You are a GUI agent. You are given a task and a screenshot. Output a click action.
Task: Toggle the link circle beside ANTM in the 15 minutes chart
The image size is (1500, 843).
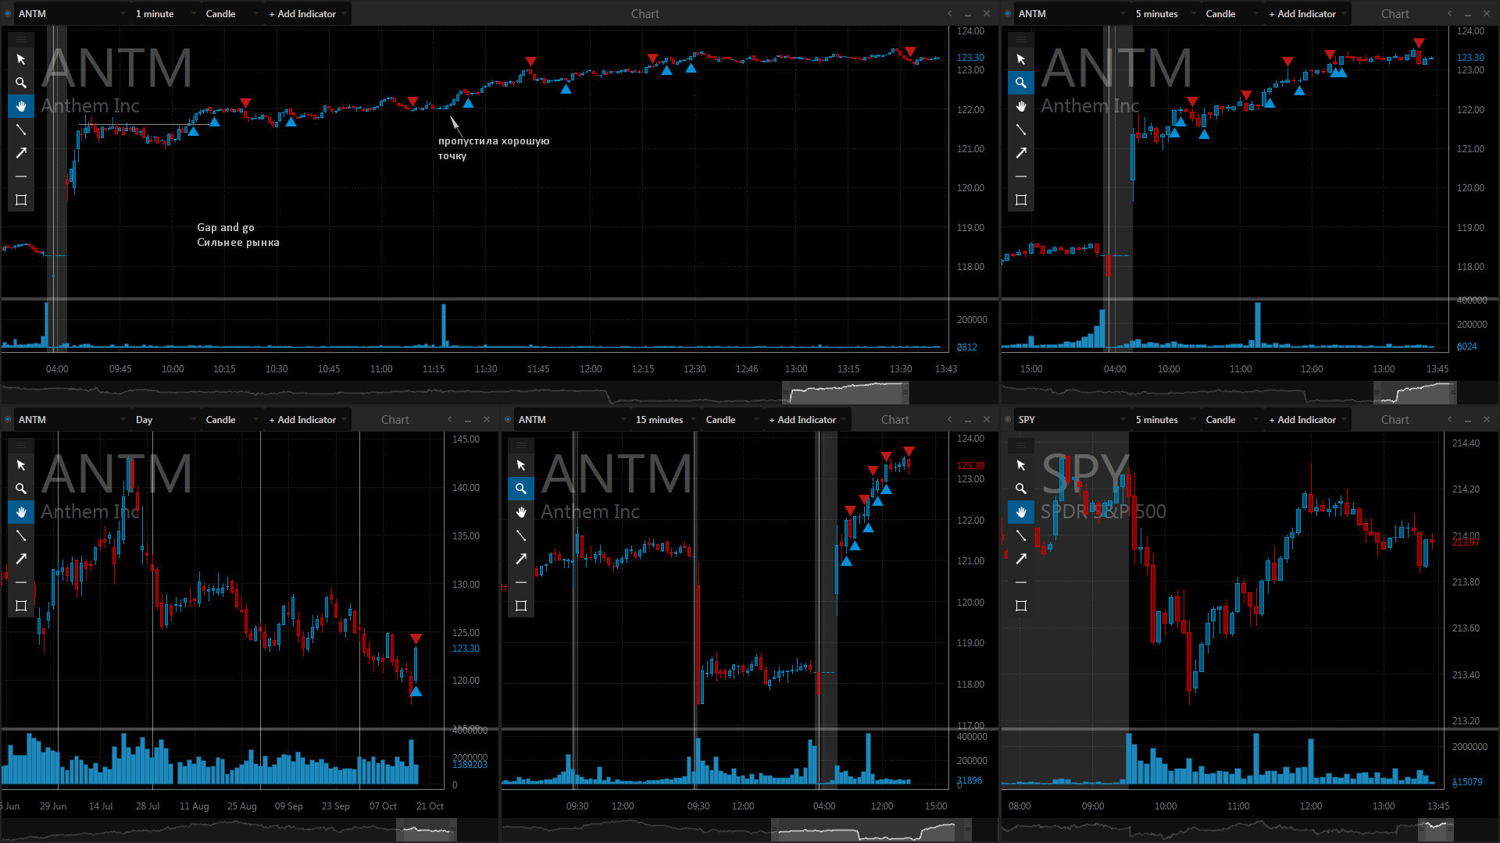click(508, 420)
